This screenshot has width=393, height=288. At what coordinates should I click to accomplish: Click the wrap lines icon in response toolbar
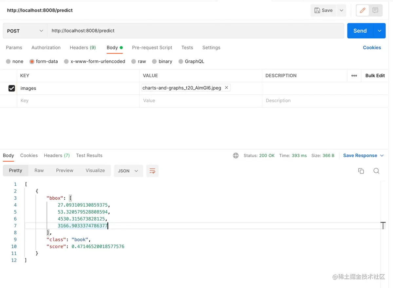click(x=152, y=171)
